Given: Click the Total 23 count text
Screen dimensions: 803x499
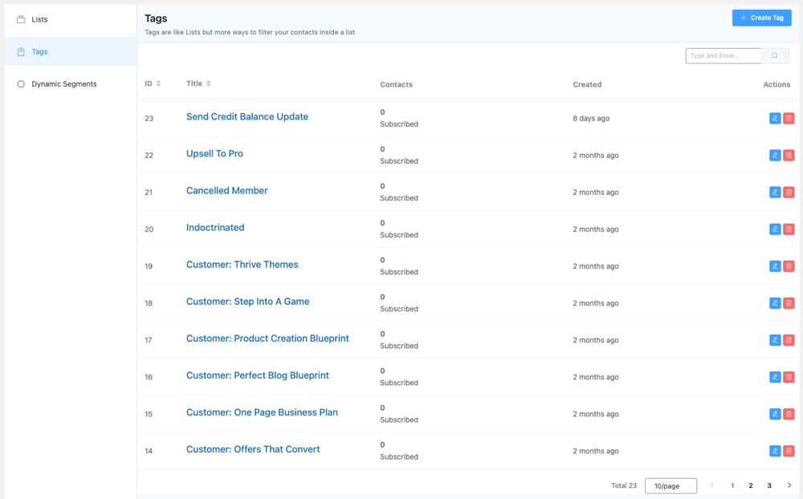Looking at the screenshot, I should [624, 485].
